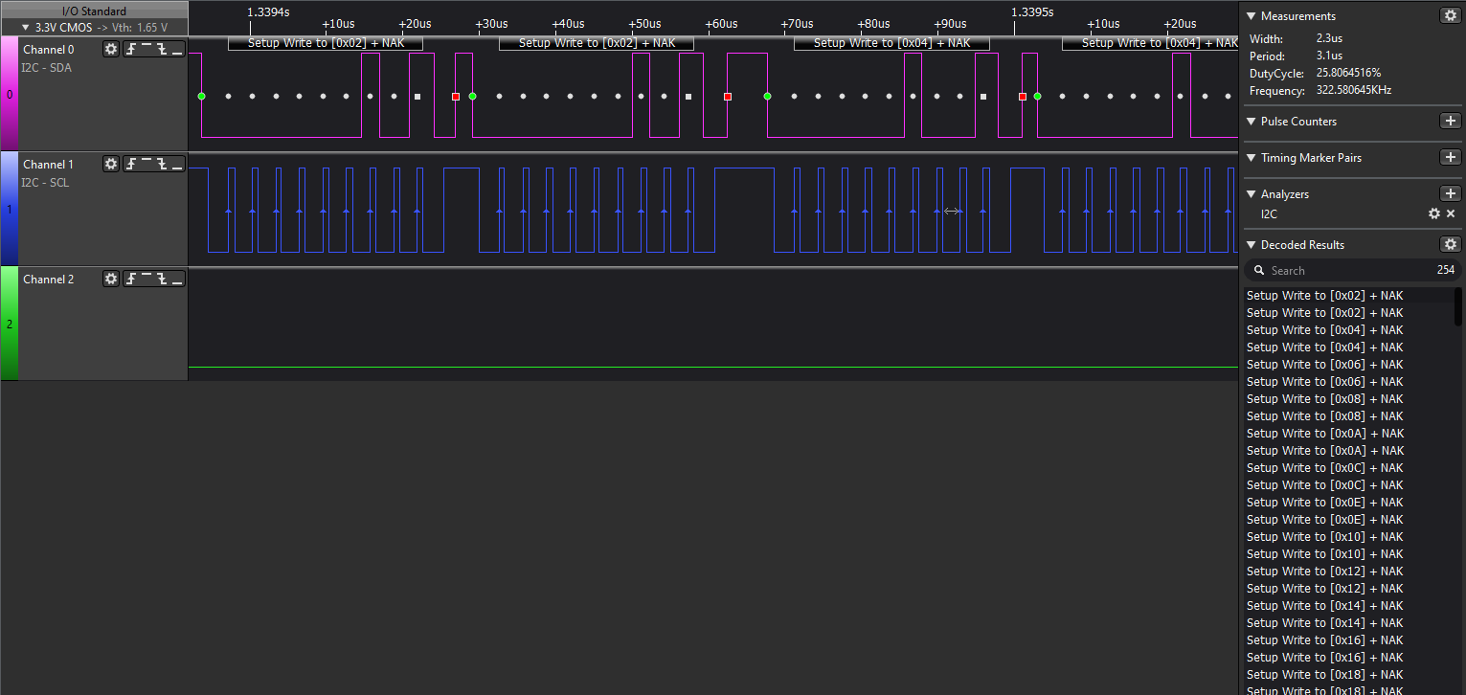This screenshot has width=1466, height=695.
Task: Click the Frequency 322.580645KHz value
Action: (1353, 91)
